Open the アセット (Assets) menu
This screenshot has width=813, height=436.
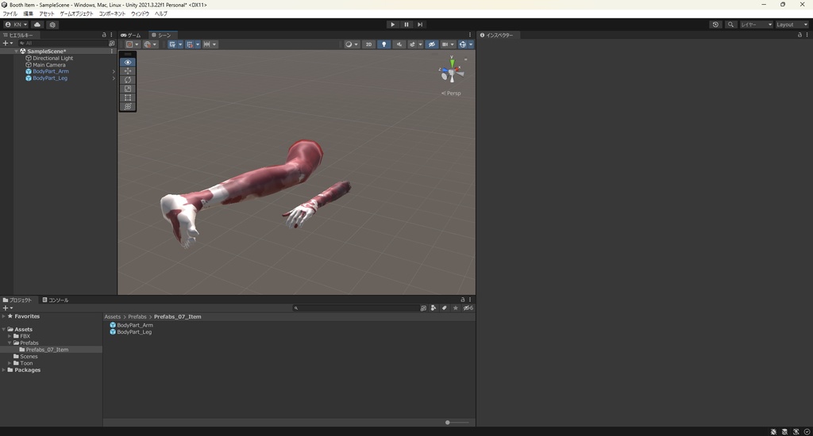pos(47,14)
